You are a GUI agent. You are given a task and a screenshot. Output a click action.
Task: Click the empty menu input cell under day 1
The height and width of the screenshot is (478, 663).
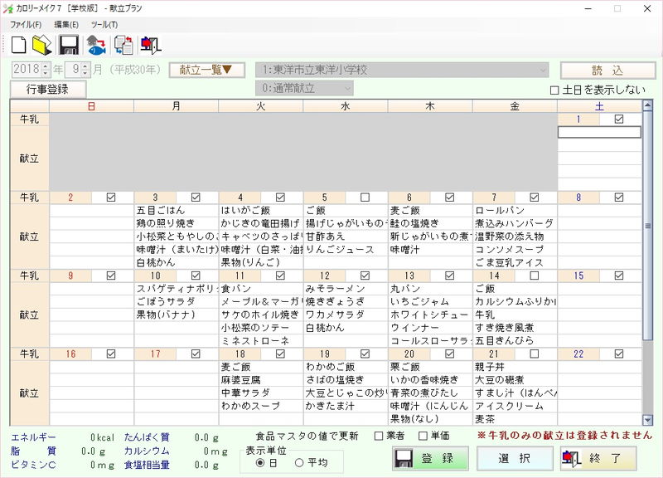tap(599, 133)
